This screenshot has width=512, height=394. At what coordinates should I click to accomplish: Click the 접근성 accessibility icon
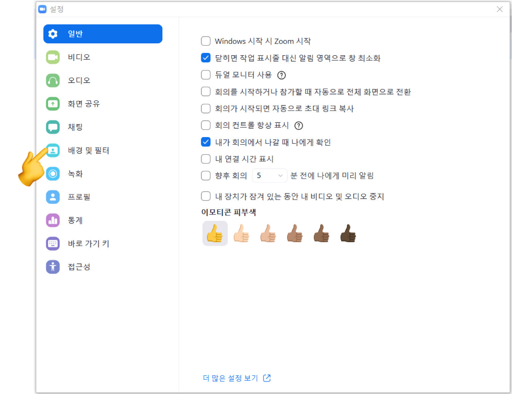tap(53, 267)
